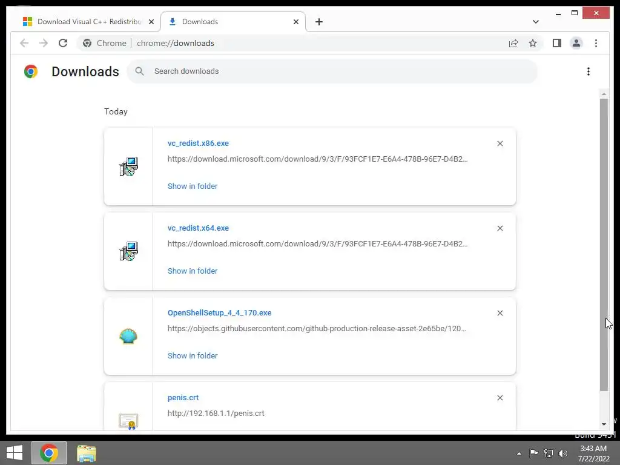Click the page scrollbar down arrow
The width and height of the screenshot is (620, 465).
tap(604, 424)
